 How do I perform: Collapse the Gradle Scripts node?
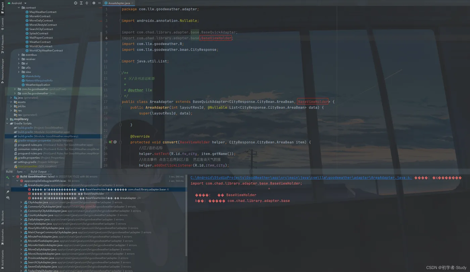7,123
